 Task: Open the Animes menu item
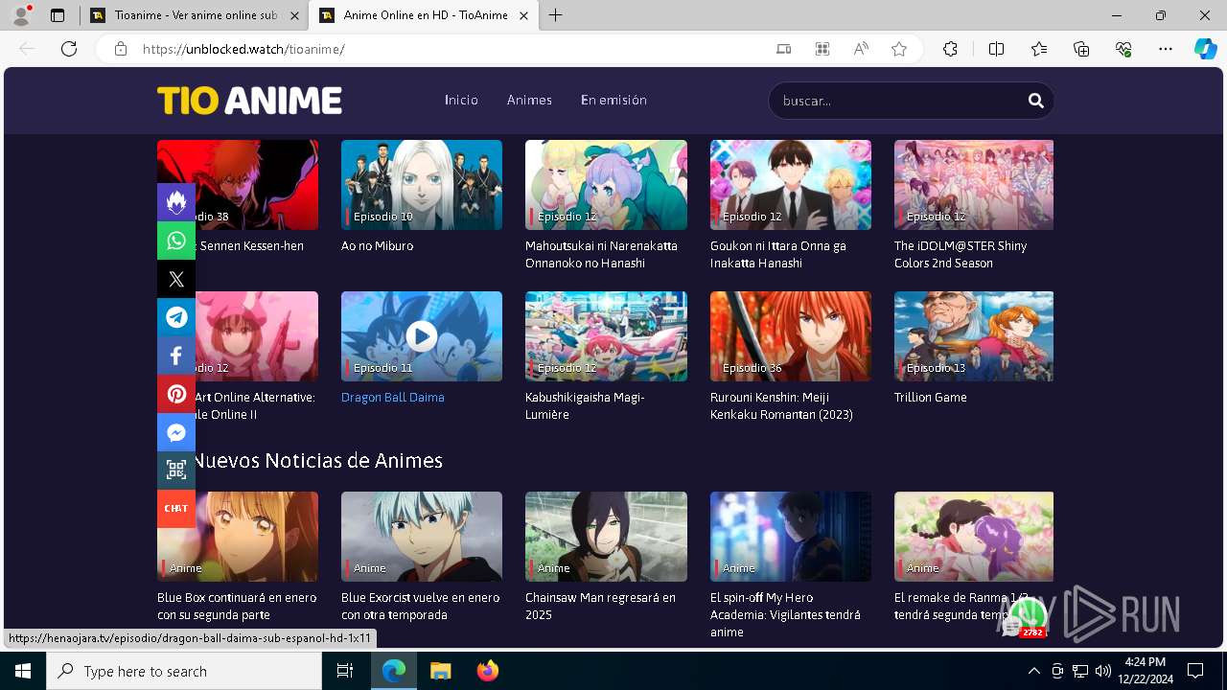click(529, 100)
